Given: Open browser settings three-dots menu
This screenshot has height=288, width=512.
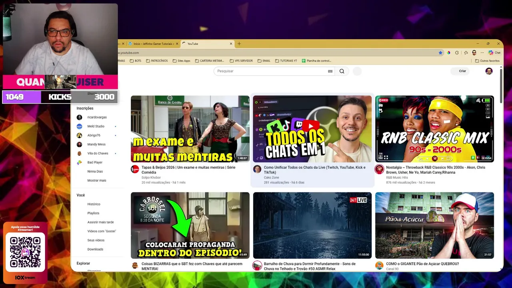Looking at the screenshot, I should click(482, 52).
